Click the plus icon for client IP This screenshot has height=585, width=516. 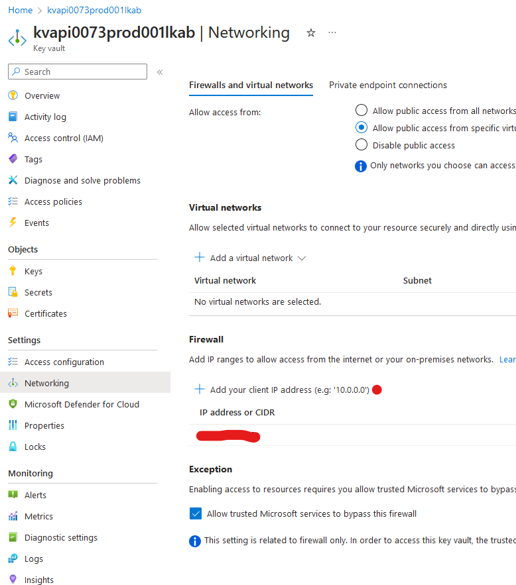(x=200, y=389)
